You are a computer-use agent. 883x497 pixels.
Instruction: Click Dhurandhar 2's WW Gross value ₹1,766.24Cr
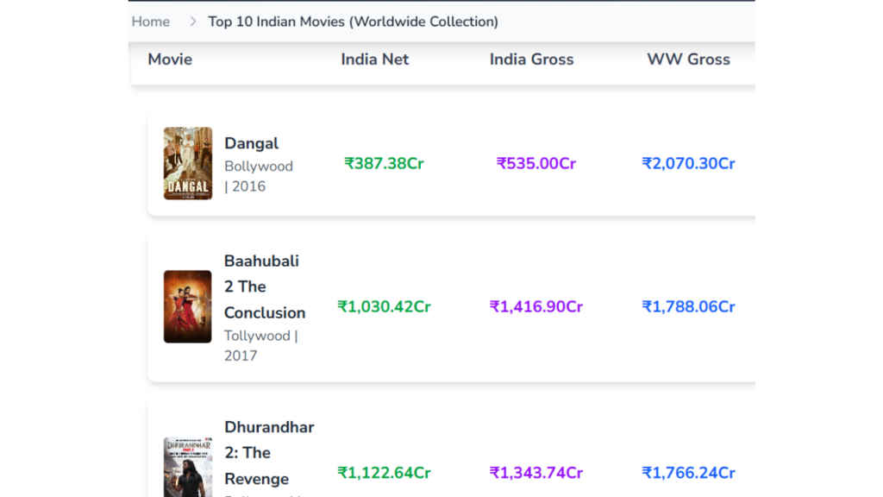pos(688,473)
